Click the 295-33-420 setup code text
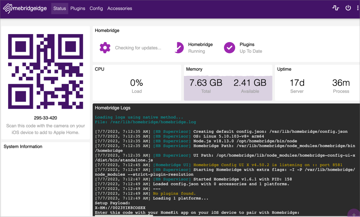360x217 pixels. (46, 118)
